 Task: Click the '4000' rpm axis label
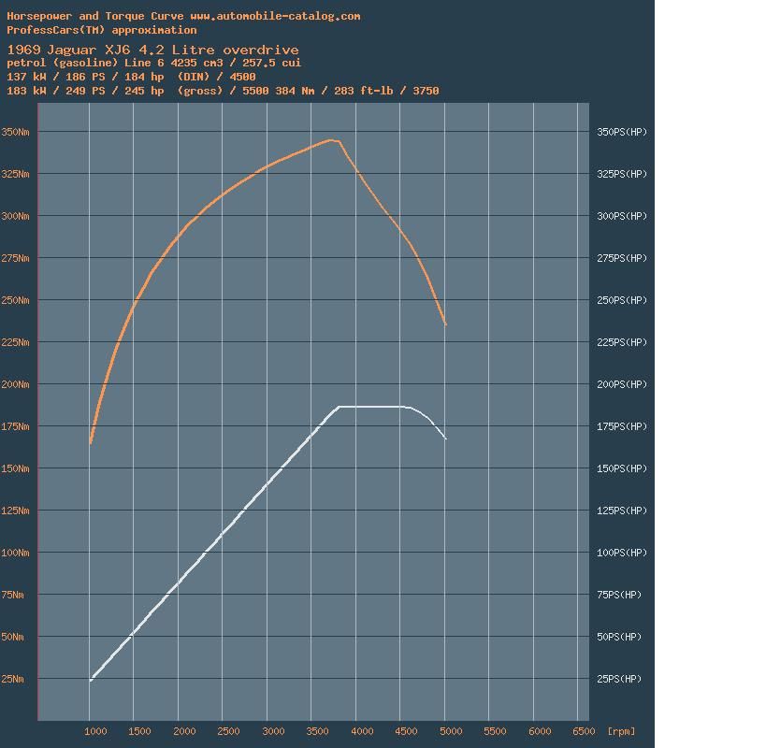pyautogui.click(x=363, y=731)
